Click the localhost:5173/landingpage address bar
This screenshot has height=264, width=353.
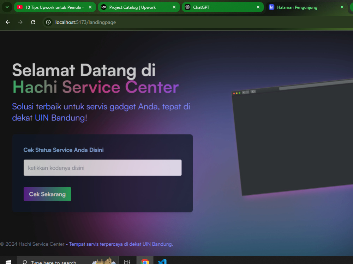tap(198, 22)
